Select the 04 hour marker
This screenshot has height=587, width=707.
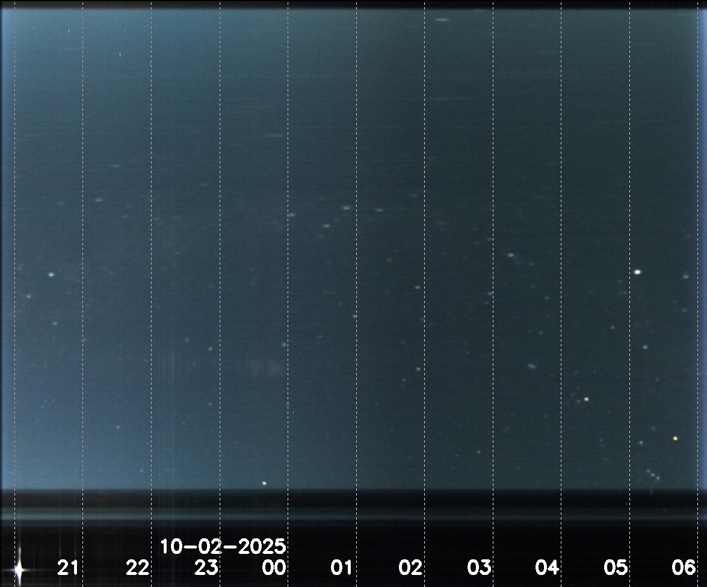(x=547, y=567)
